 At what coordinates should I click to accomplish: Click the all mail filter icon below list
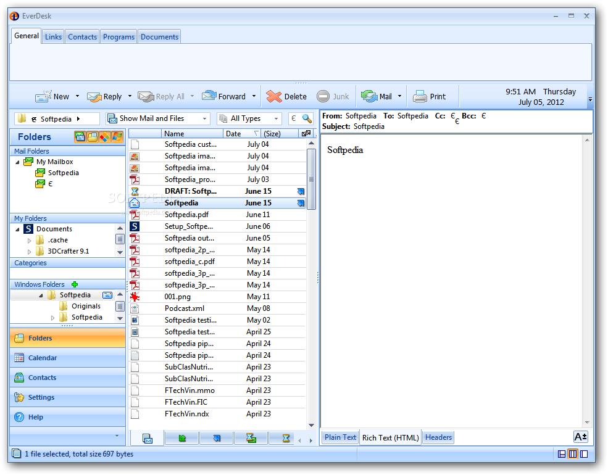pyautogui.click(x=148, y=439)
